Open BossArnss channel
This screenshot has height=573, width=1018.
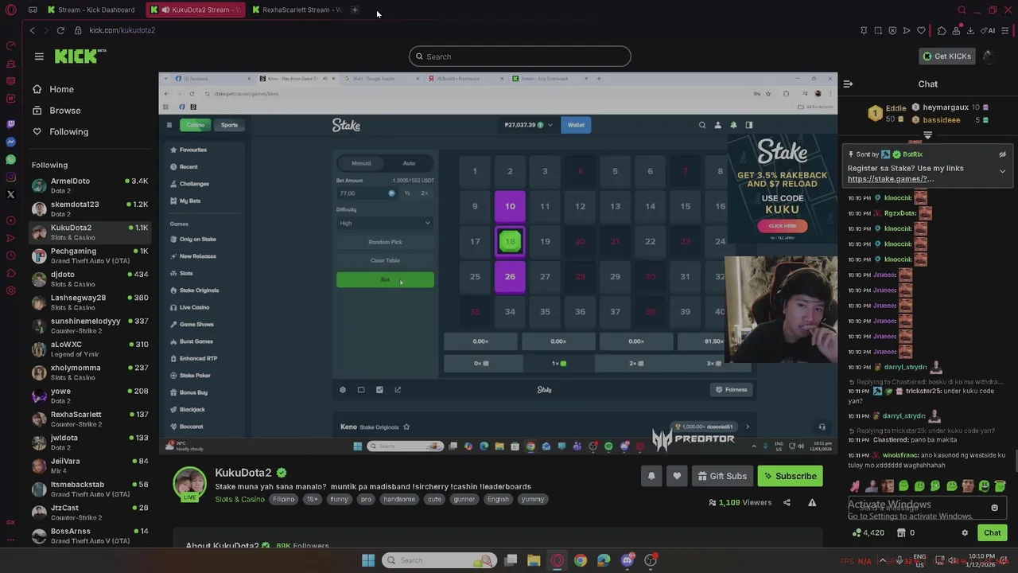[x=89, y=536]
